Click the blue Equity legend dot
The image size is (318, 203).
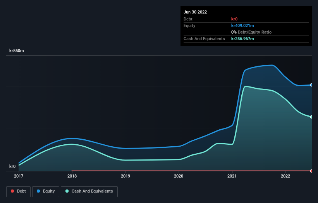pyautogui.click(x=38, y=191)
